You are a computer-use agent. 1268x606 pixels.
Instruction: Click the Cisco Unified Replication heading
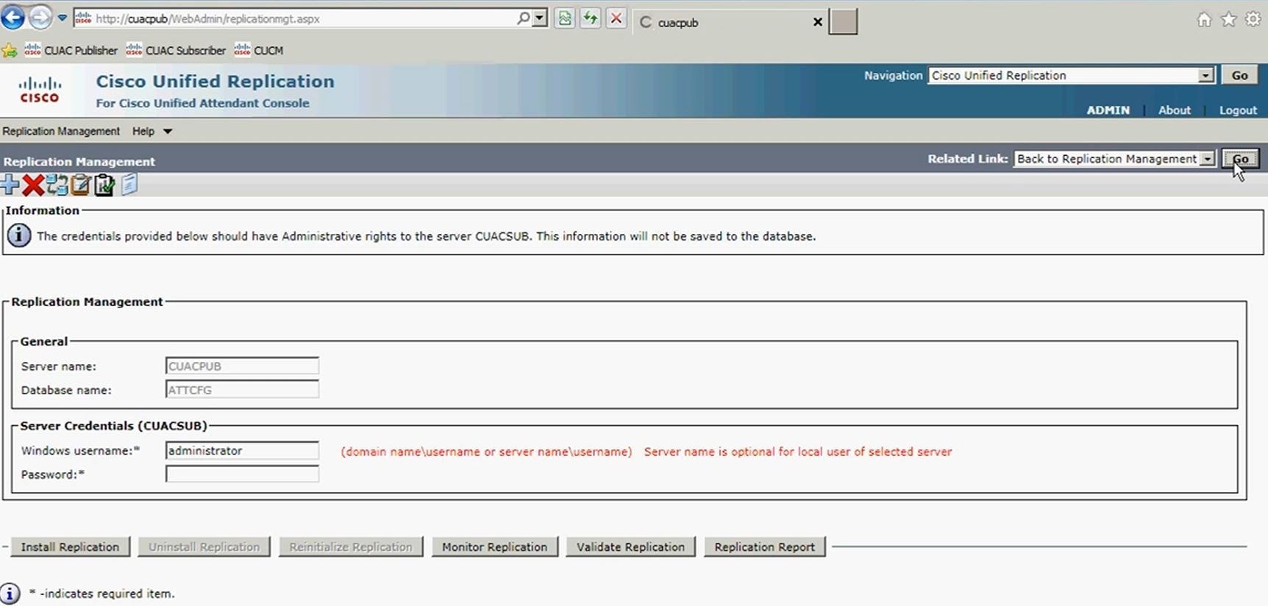[215, 81]
